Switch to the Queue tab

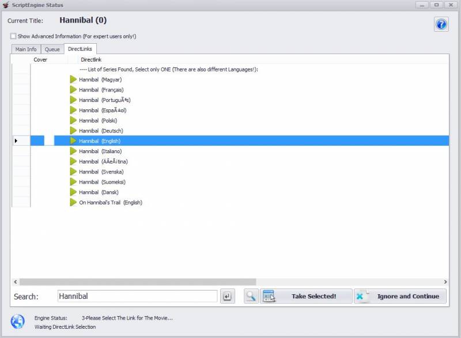point(52,50)
